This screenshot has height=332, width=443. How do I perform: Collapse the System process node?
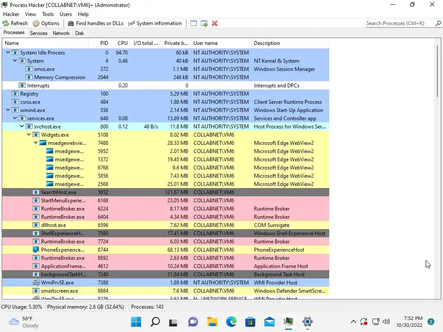pos(15,61)
